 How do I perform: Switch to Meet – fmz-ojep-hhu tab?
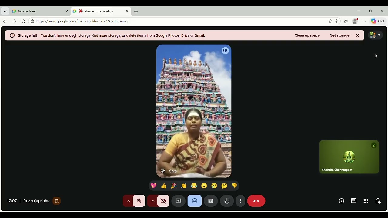(x=101, y=11)
